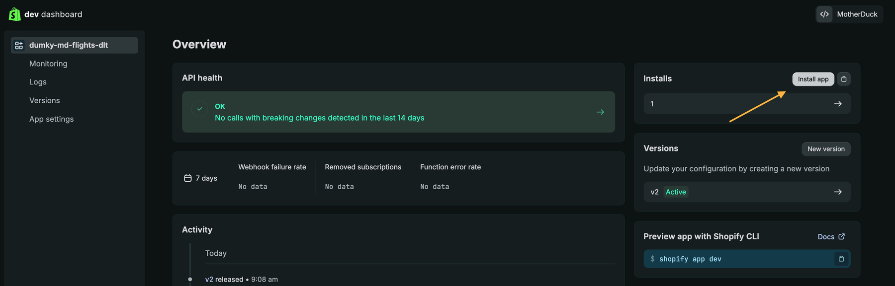Click the Function error rate label
Image resolution: width=895 pixels, height=286 pixels.
point(450,167)
